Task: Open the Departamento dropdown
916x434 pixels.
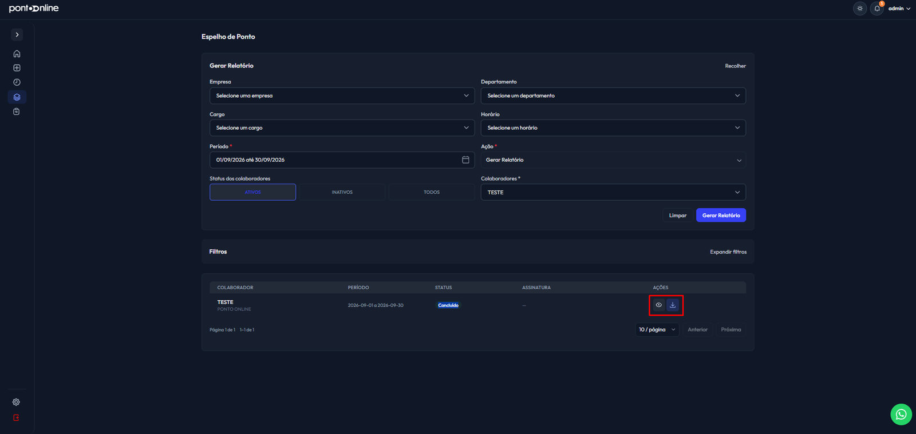Action: pos(613,95)
